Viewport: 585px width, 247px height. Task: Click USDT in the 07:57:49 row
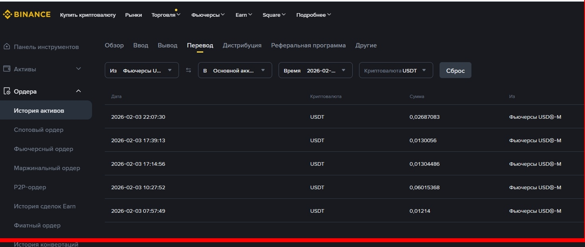pyautogui.click(x=317, y=211)
